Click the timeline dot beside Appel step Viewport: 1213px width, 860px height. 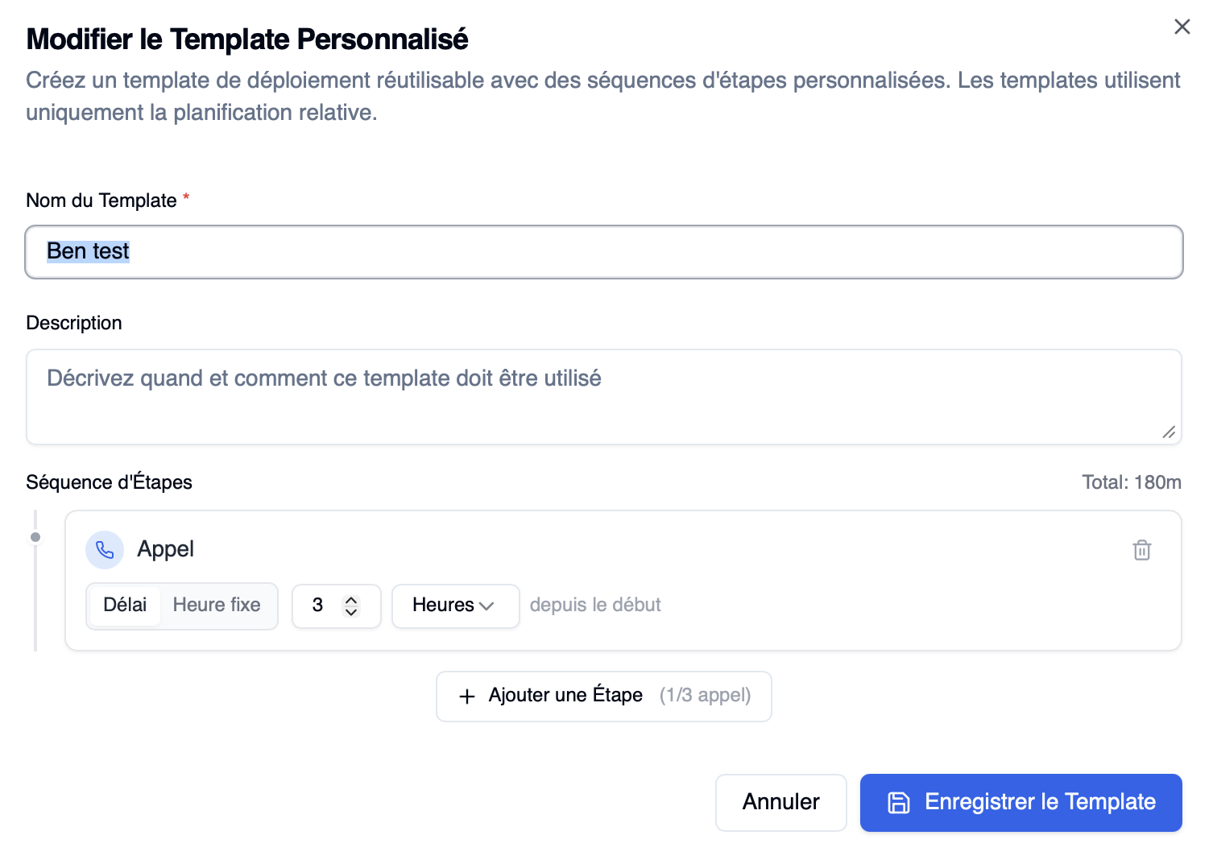click(x=35, y=537)
